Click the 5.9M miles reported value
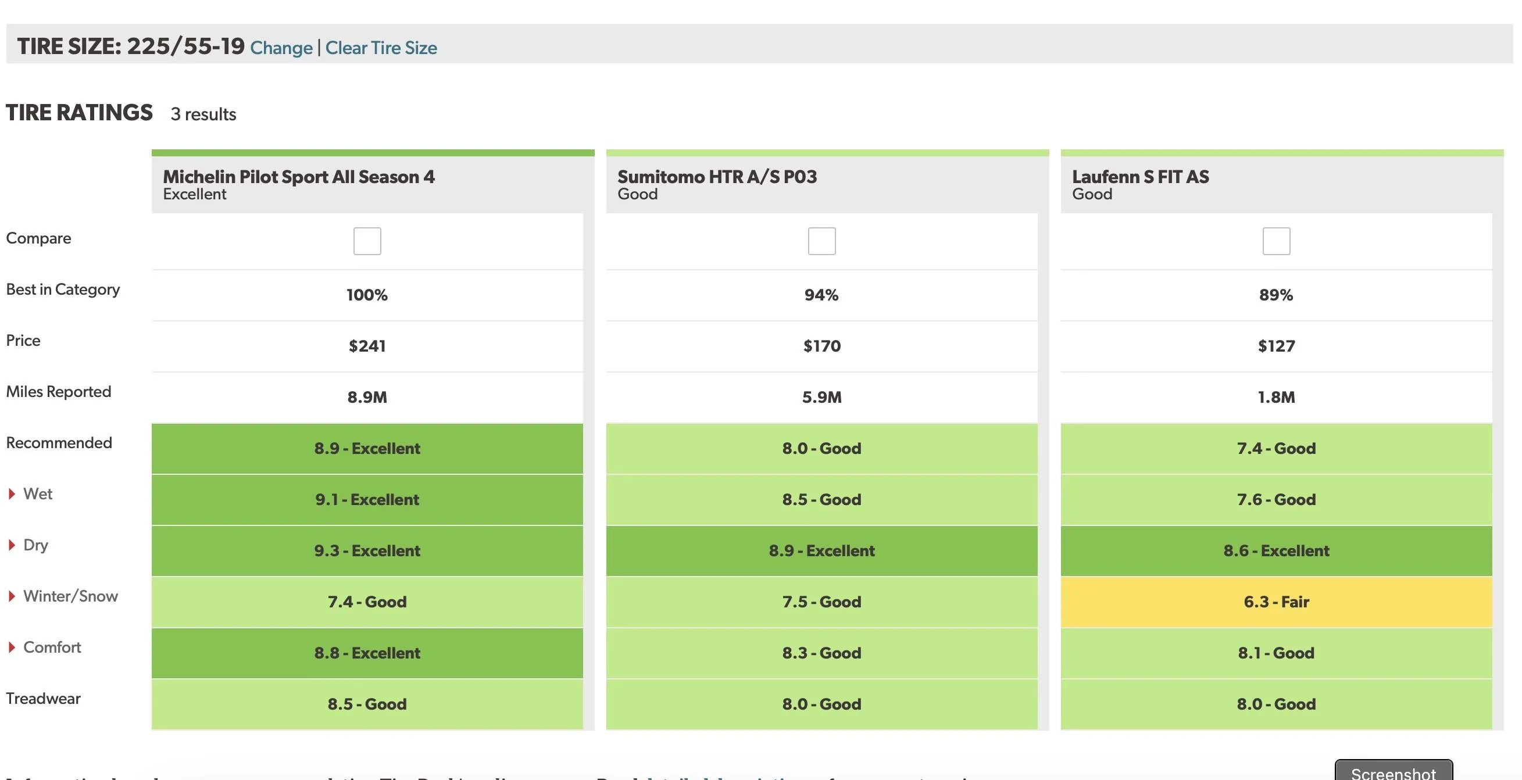 tap(822, 397)
